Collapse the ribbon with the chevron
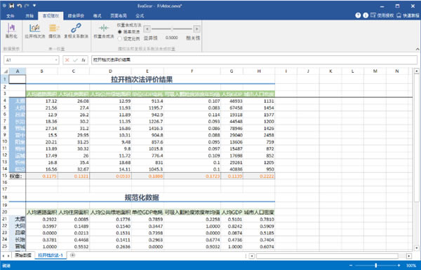 coord(417,49)
